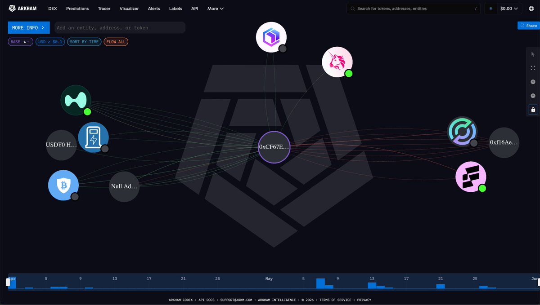Viewport: 540px width, 305px height.
Task: Click the SUPPORT@ARKM.COM link
Action: (x=236, y=300)
